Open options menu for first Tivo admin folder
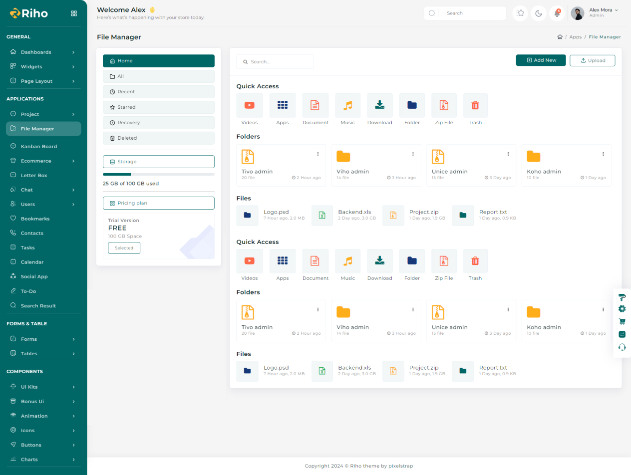 pyautogui.click(x=318, y=154)
